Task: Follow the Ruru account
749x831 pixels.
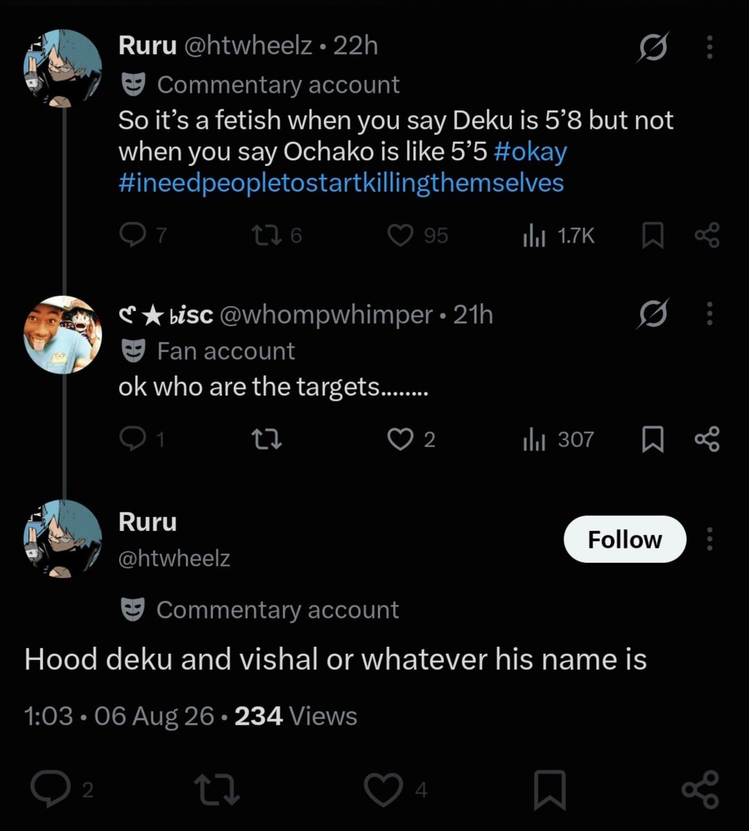Action: tap(625, 539)
